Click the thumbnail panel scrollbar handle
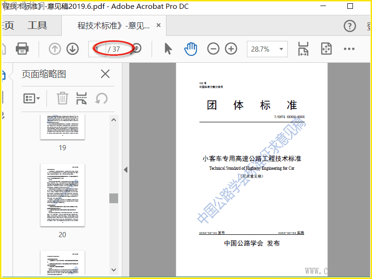Image resolution: width=372 pixels, height=279 pixels. coord(113,198)
